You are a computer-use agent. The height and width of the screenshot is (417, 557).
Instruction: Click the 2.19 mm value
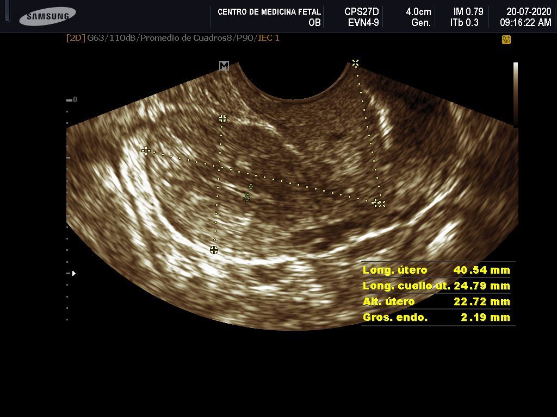[x=485, y=317]
